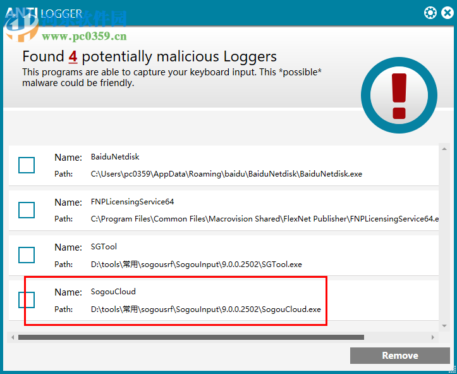Click the SogouCloud.exe path text
Screen dimensions: 457x374
point(206,309)
